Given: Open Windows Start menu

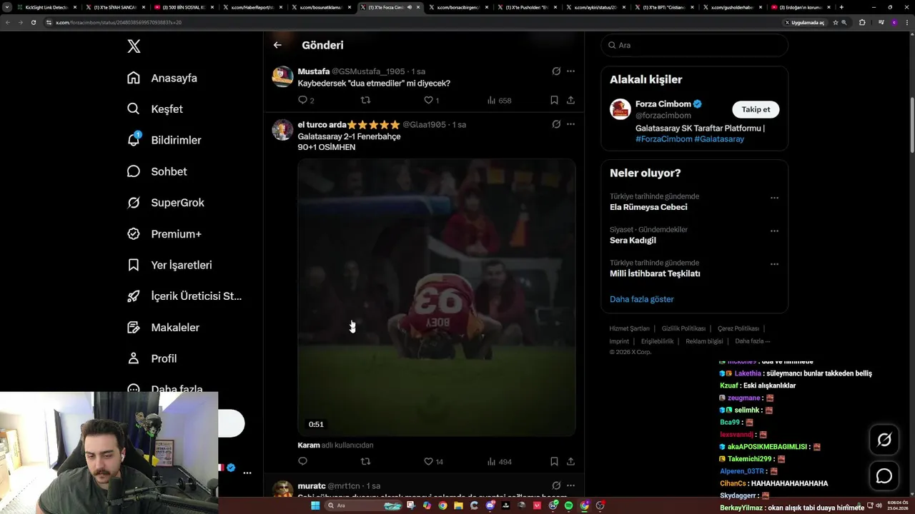Looking at the screenshot, I should point(315,505).
